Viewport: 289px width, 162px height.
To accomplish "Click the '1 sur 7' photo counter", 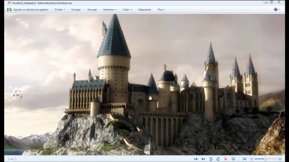I will 12,159.
